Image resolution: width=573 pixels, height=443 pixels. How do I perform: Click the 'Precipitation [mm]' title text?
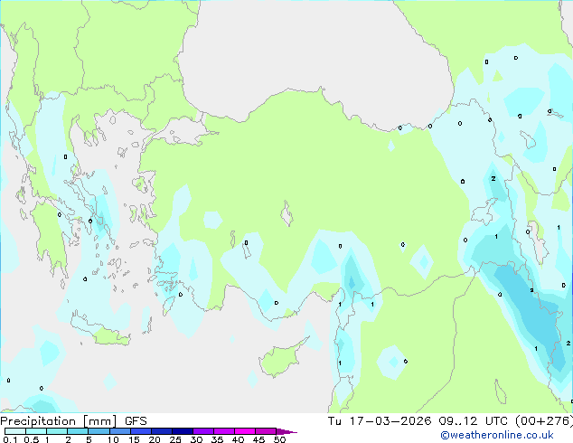[59, 421]
